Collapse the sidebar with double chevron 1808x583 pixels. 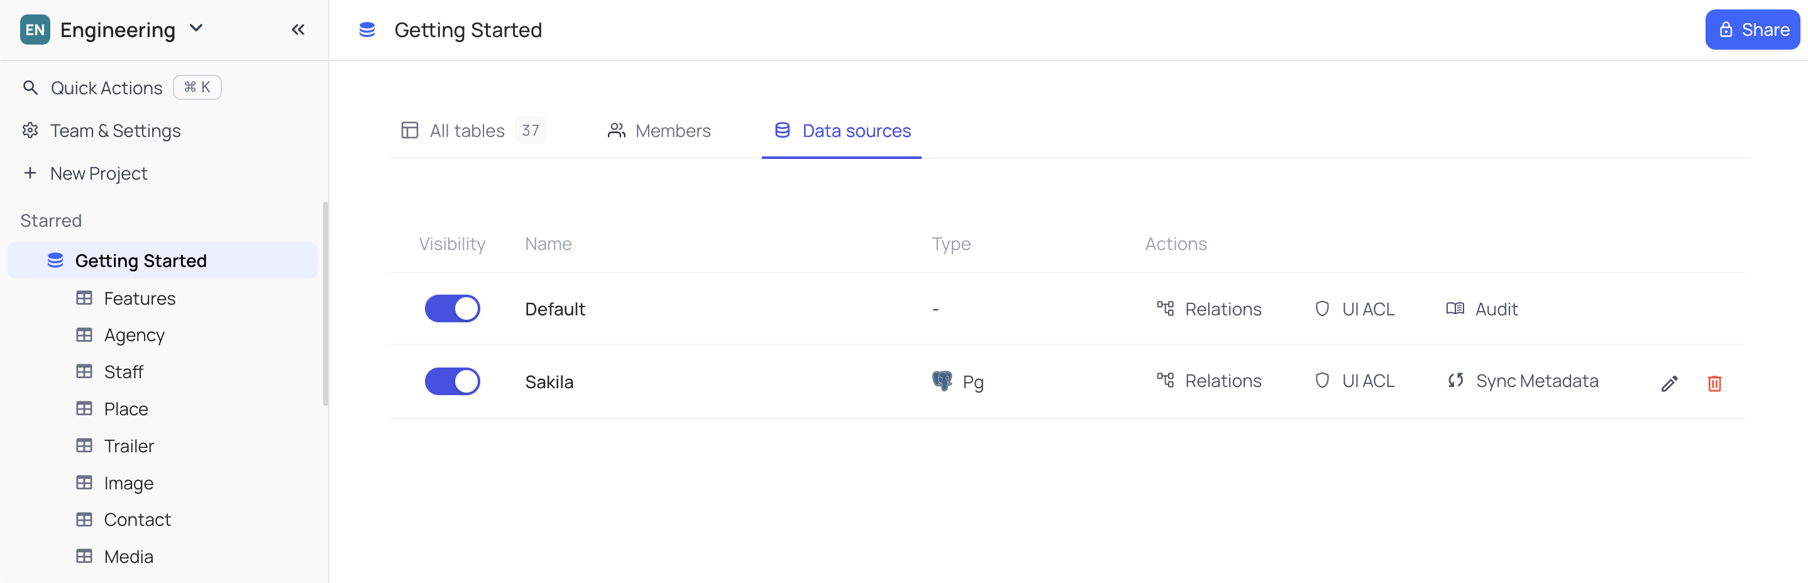tap(297, 30)
